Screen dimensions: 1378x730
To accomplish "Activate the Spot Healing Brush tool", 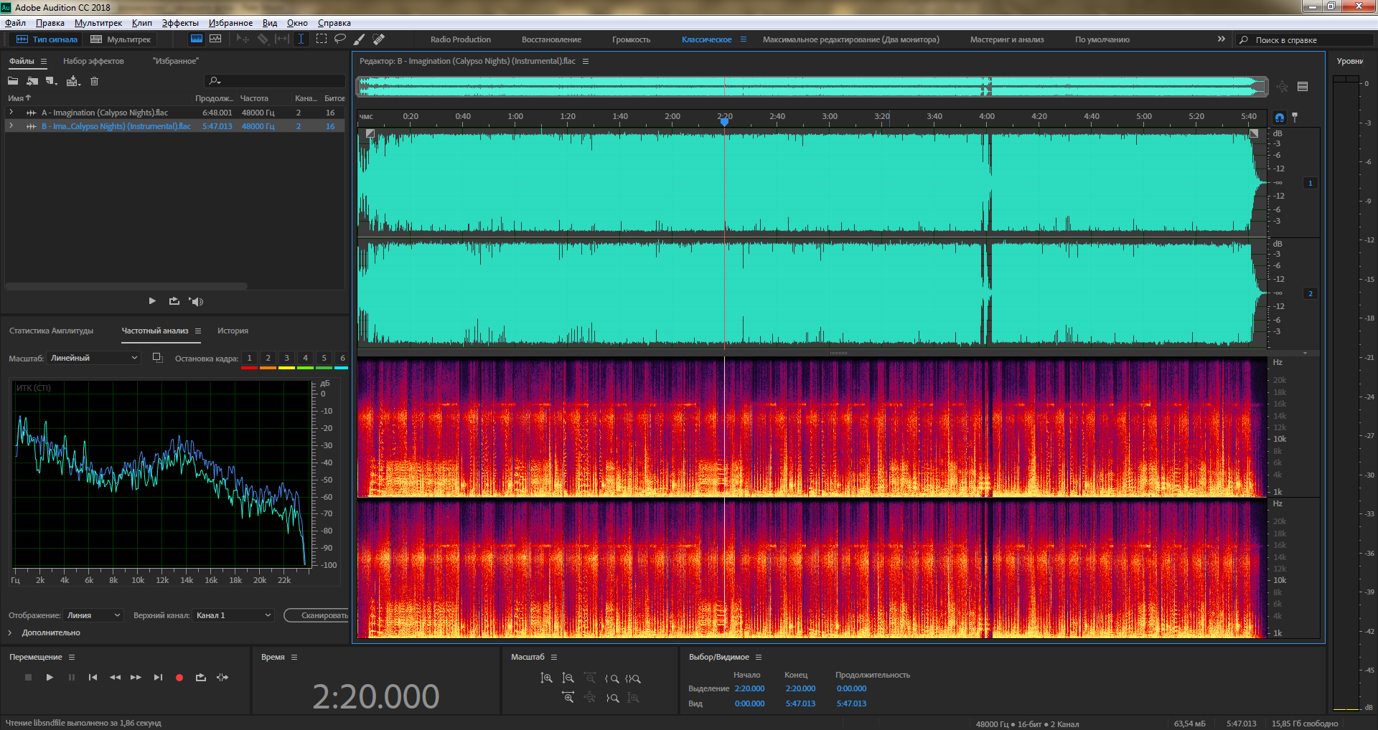I will (x=379, y=39).
